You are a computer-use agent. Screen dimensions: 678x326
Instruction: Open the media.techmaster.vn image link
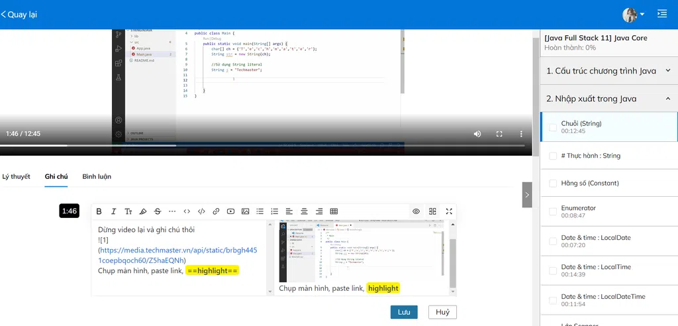tap(178, 255)
